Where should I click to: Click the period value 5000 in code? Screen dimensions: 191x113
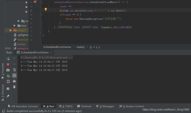click(95, 27)
